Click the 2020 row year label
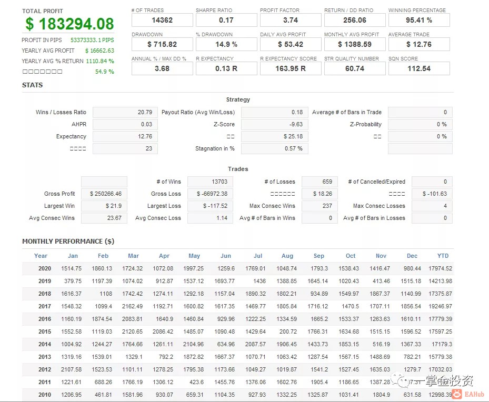The image size is (489, 402). pos(45,269)
